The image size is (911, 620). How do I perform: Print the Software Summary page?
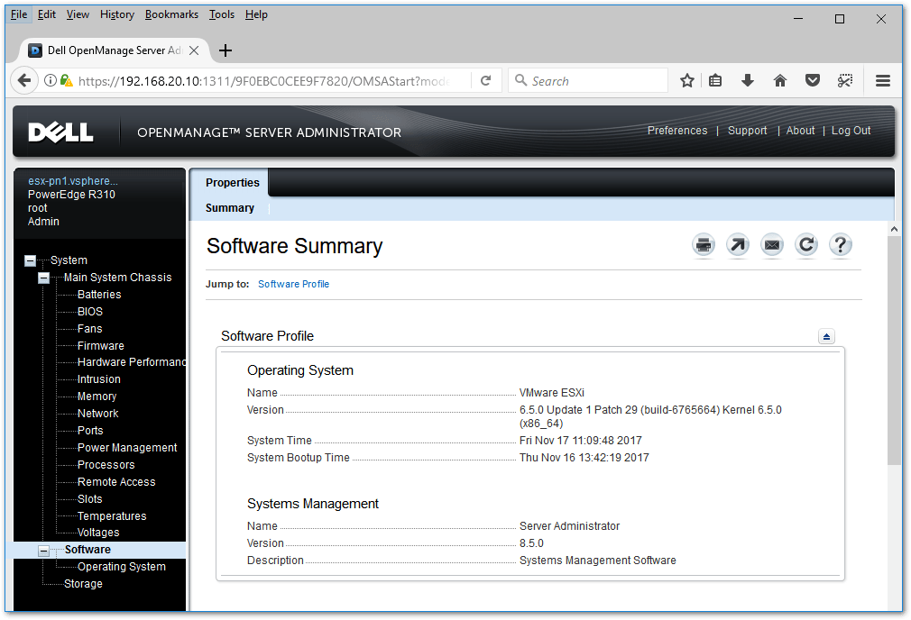point(703,245)
